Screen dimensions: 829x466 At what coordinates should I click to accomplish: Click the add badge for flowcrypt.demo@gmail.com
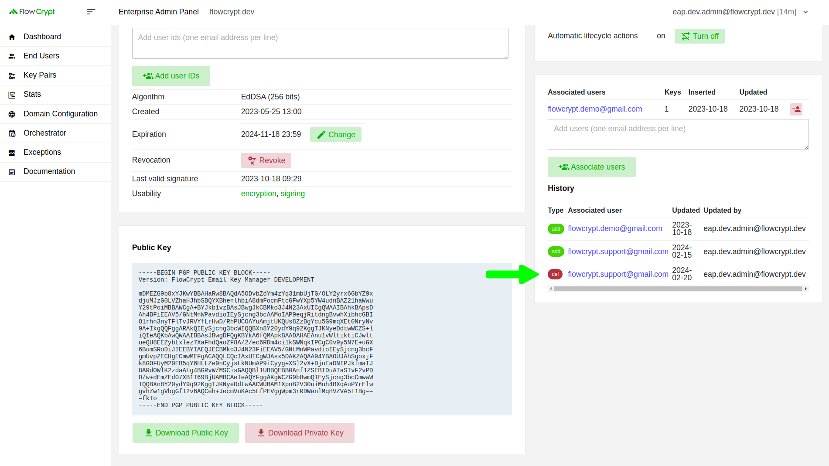pos(556,229)
